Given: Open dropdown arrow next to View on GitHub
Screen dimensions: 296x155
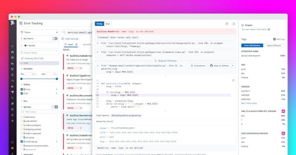Looking at the screenshot, I should pyautogui.click(x=233, y=66).
